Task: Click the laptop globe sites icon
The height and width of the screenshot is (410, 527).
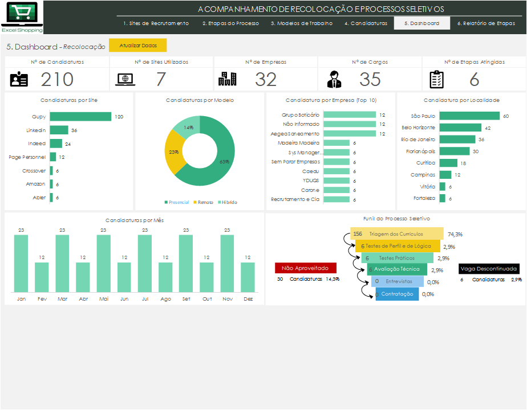Action: pos(125,80)
